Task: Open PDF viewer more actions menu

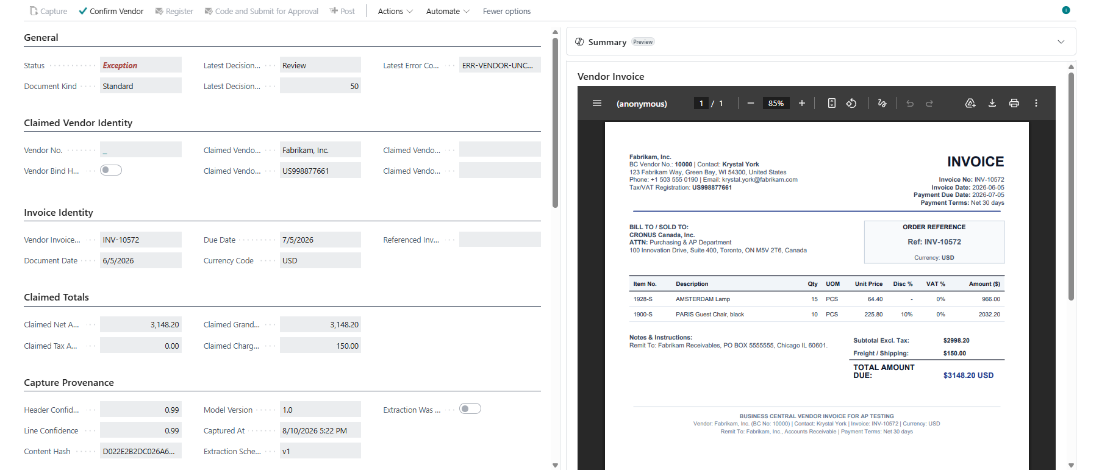Action: pyautogui.click(x=1036, y=104)
